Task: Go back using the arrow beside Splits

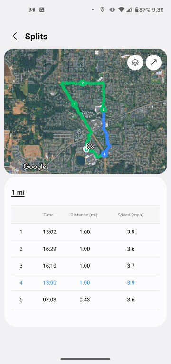Action: 15,36
